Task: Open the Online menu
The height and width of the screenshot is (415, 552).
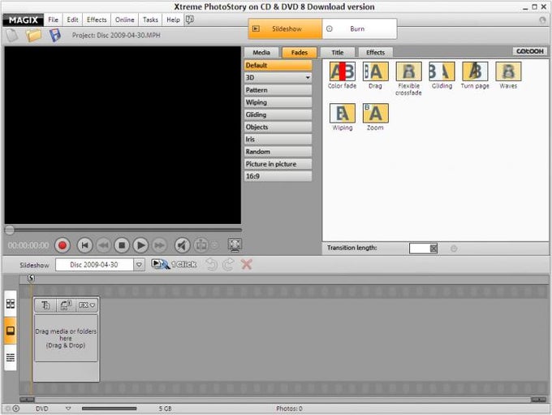Action: coord(125,19)
